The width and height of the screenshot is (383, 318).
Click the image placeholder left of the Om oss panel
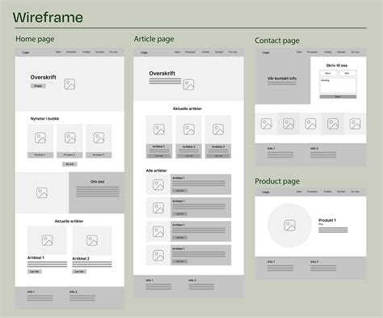[42, 193]
